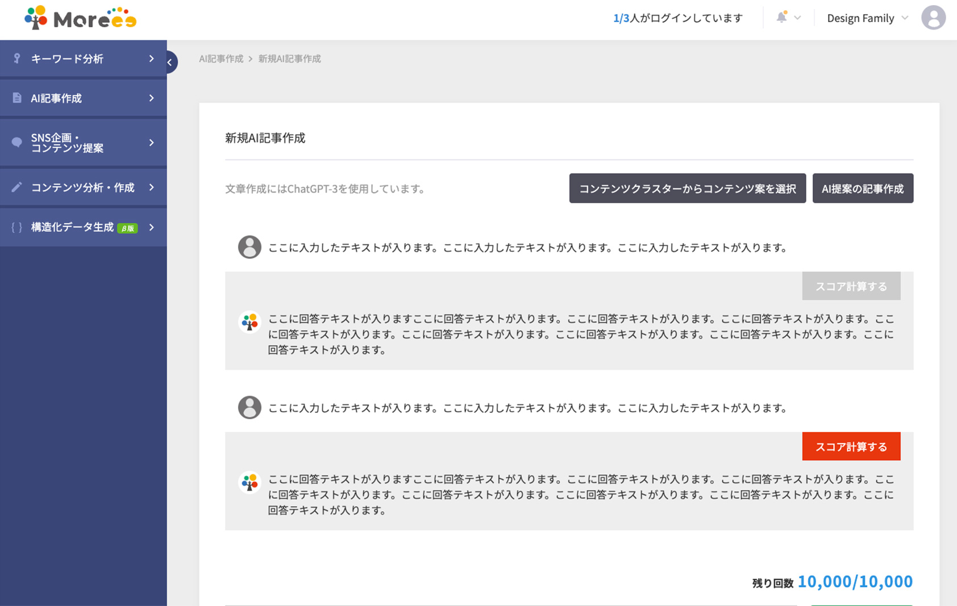Click the key icon beside キーワード分析

point(17,58)
